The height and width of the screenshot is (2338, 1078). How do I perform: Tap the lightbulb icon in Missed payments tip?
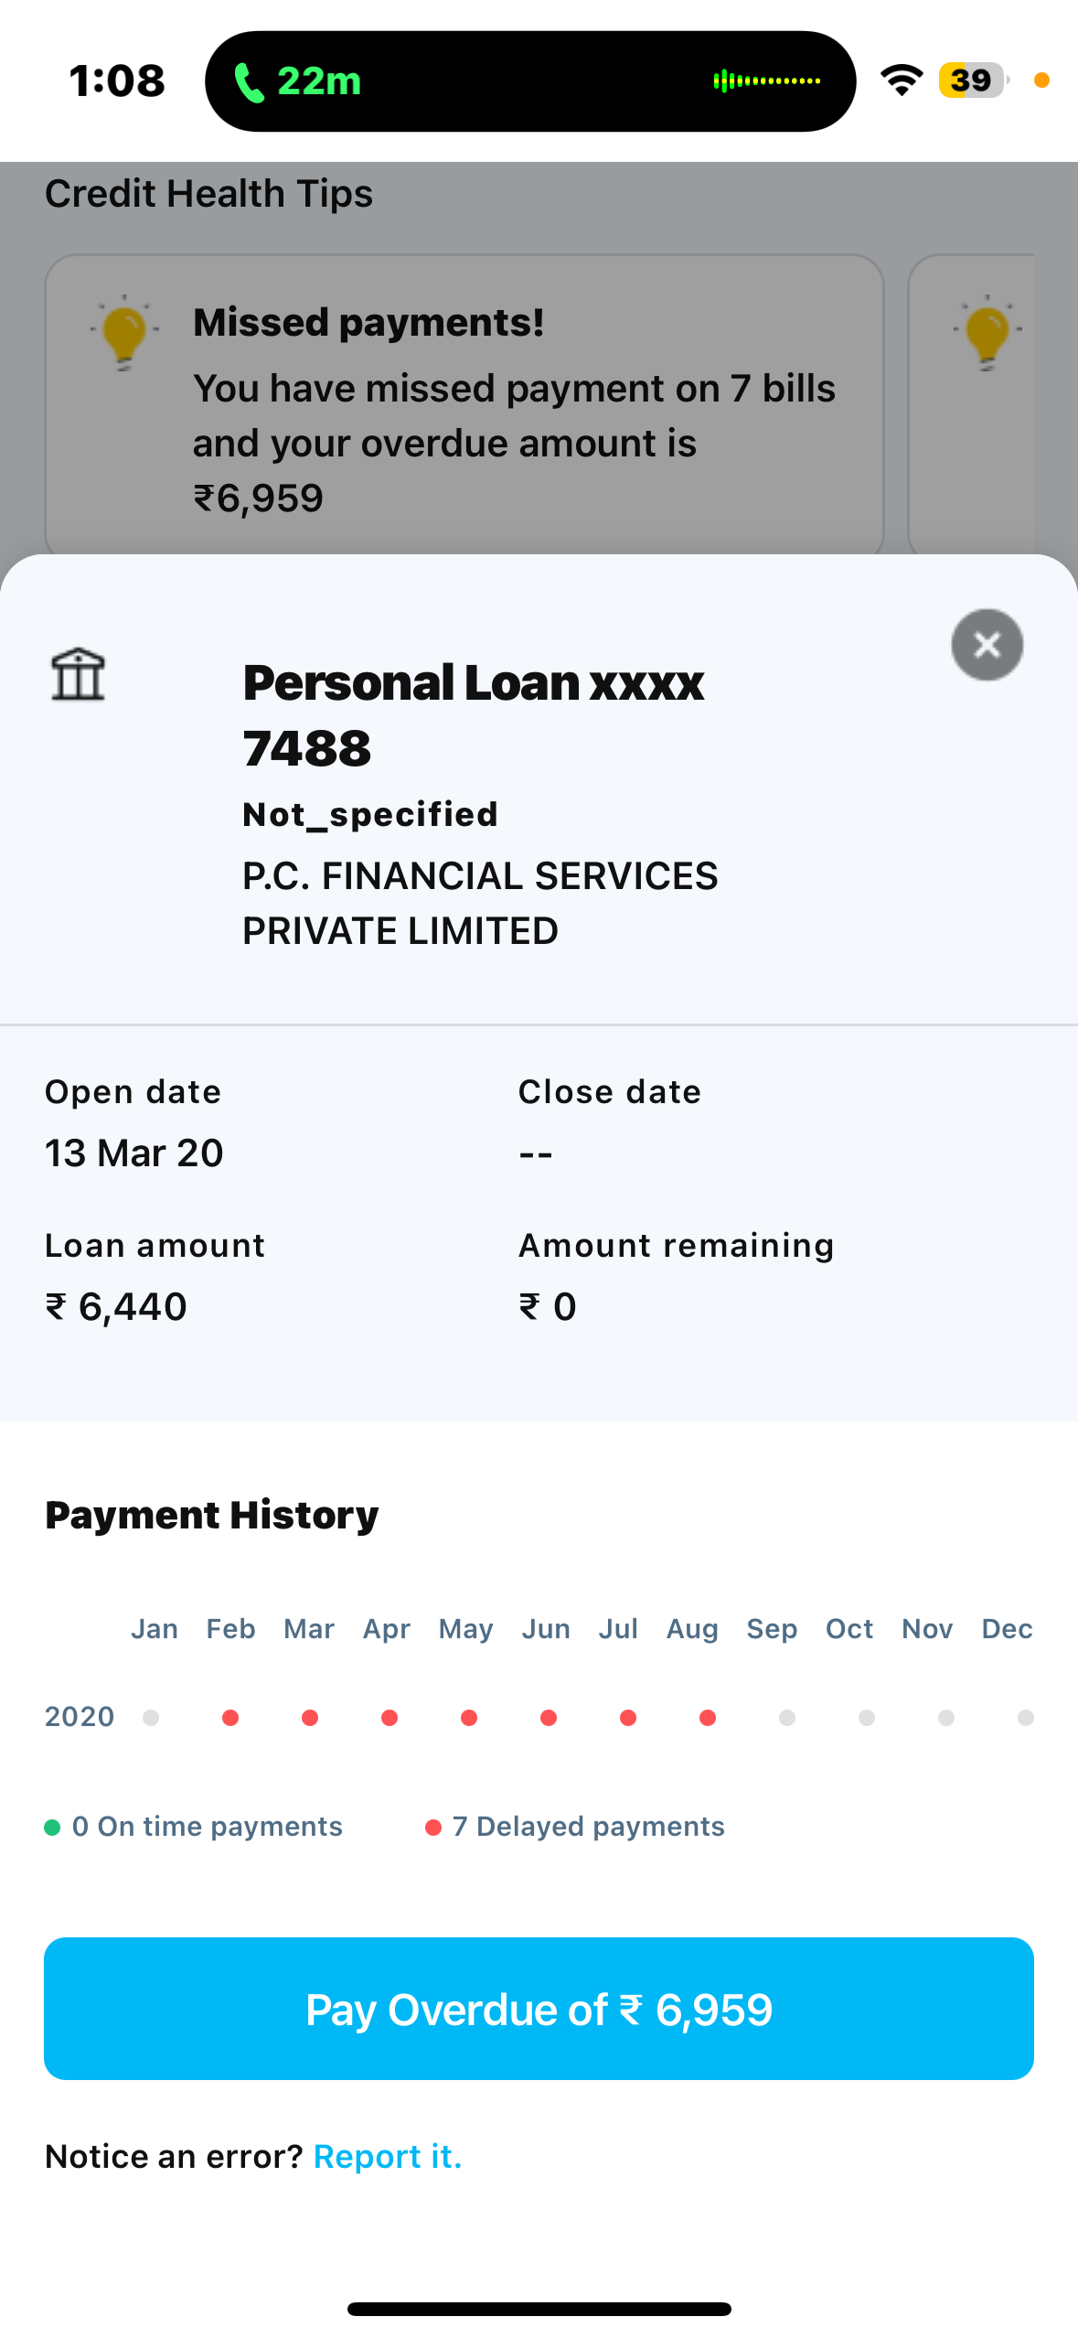[124, 331]
